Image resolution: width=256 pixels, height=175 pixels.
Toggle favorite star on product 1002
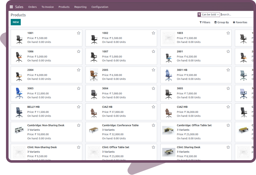(x=153, y=33)
